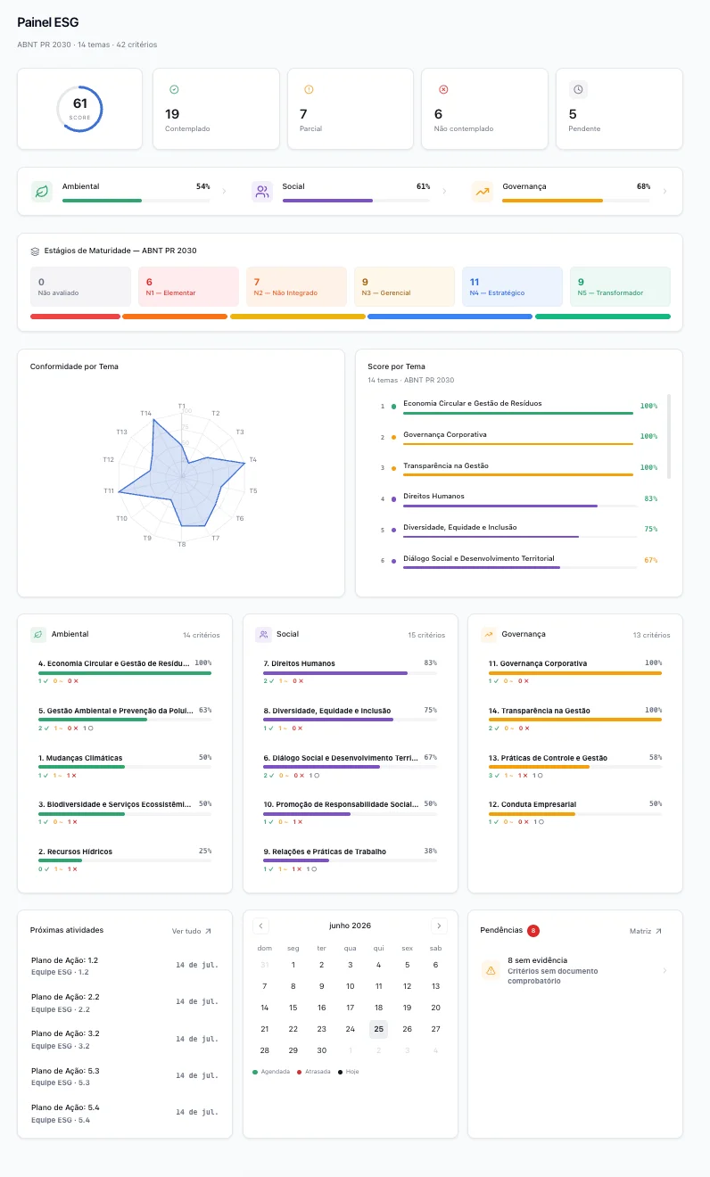Click the Score por Tema scrollbar
The width and height of the screenshot is (710, 1177).
[x=669, y=436]
